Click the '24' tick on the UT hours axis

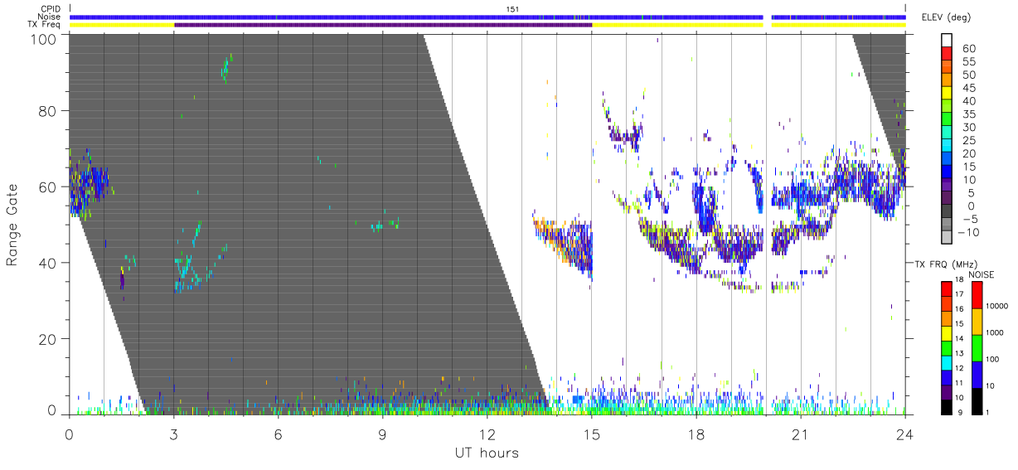tap(905, 433)
